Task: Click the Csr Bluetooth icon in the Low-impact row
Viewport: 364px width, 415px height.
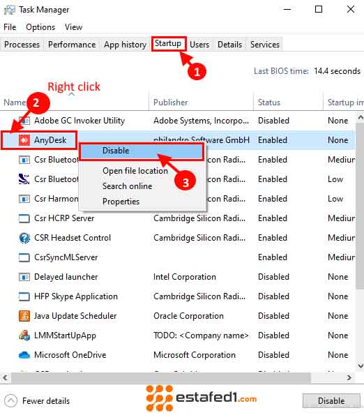Action: [24, 179]
